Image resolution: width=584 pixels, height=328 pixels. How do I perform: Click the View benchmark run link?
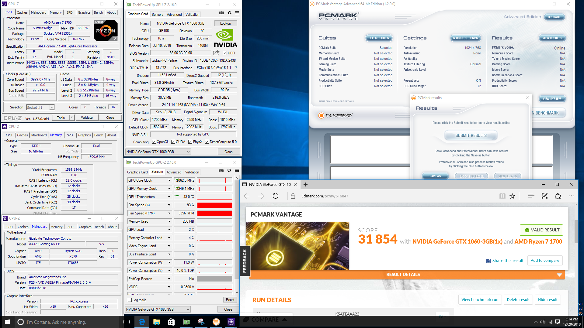pos(480,300)
